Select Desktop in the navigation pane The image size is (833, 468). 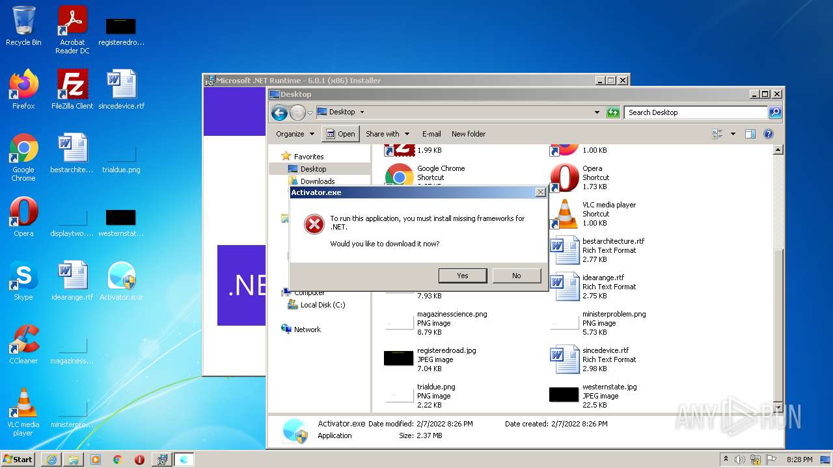pos(313,169)
